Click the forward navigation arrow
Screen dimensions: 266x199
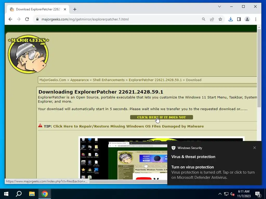[x=19, y=19]
